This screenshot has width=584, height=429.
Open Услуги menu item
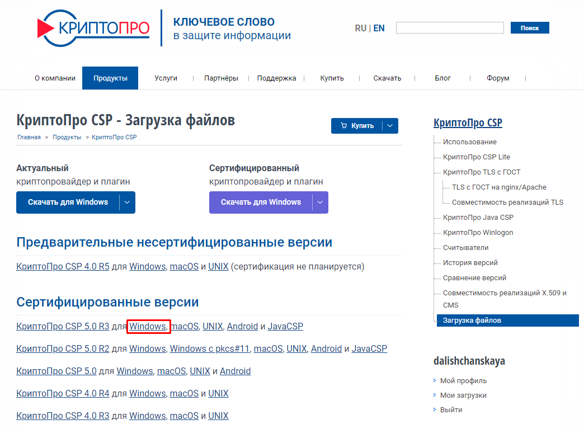(x=166, y=78)
